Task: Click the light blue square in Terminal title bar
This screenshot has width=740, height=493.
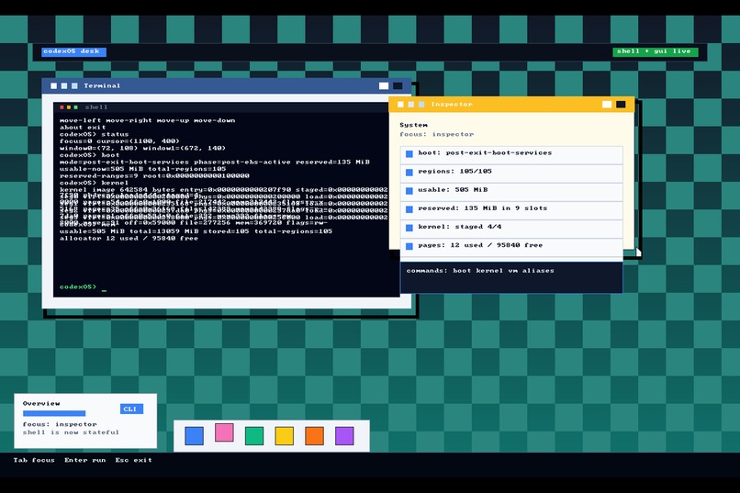Action: [74, 86]
